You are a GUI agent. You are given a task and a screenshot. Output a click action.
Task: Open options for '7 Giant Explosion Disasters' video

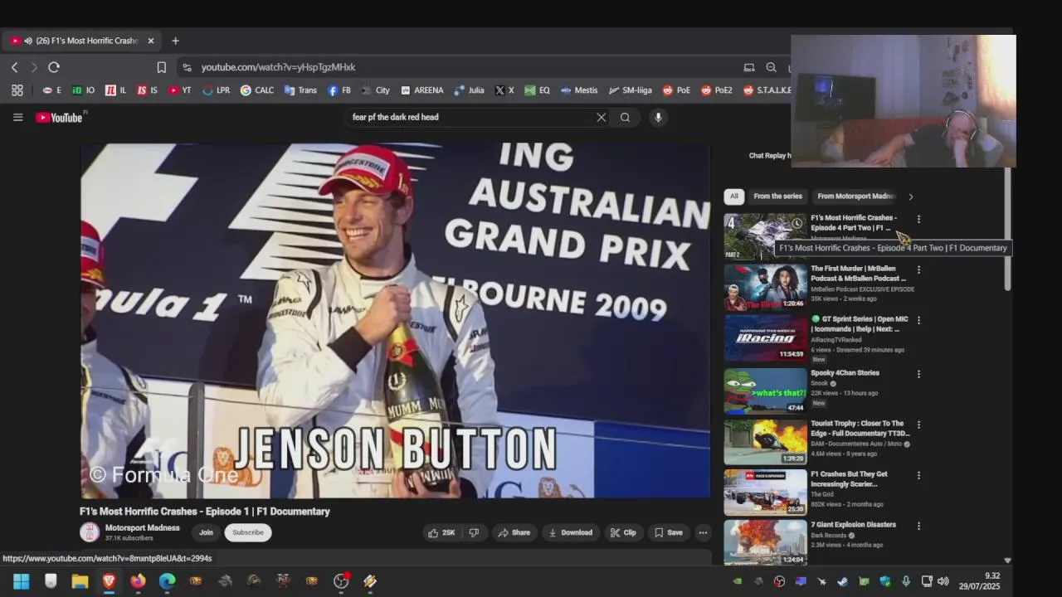pyautogui.click(x=918, y=526)
